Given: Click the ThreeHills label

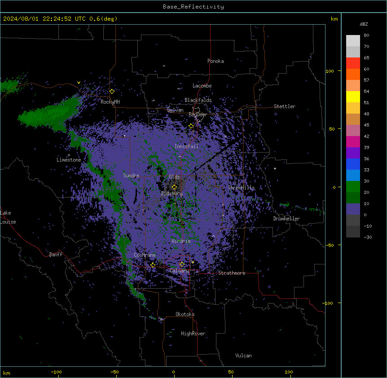Looking at the screenshot, I should point(241,188).
